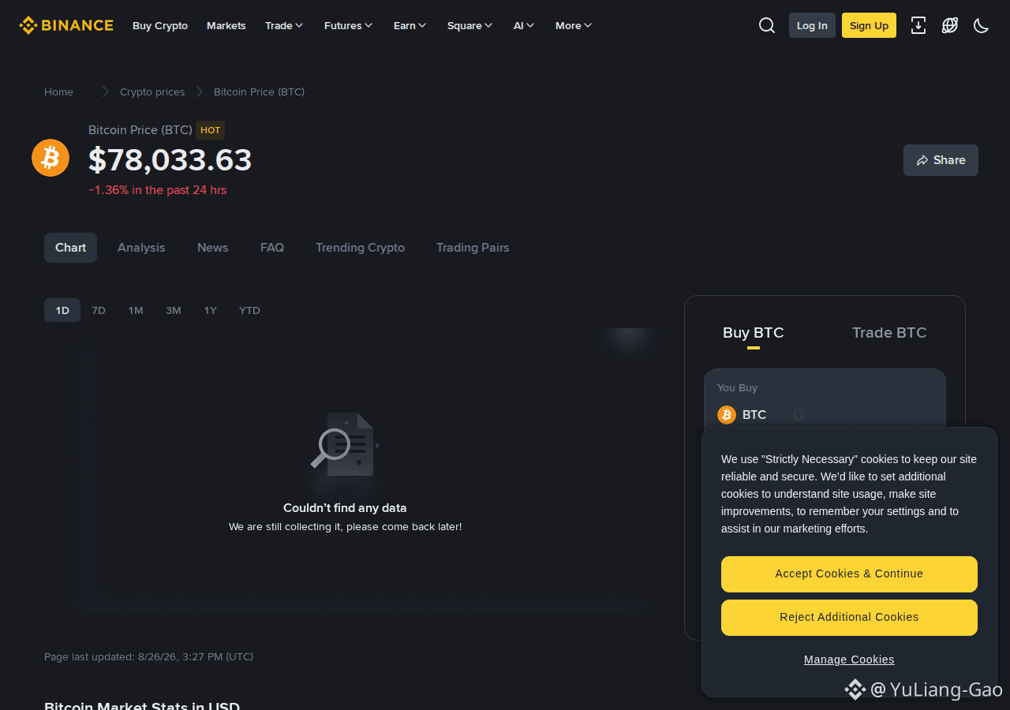Switch to the Trade BTC tab
This screenshot has width=1010, height=710.
pyautogui.click(x=889, y=333)
